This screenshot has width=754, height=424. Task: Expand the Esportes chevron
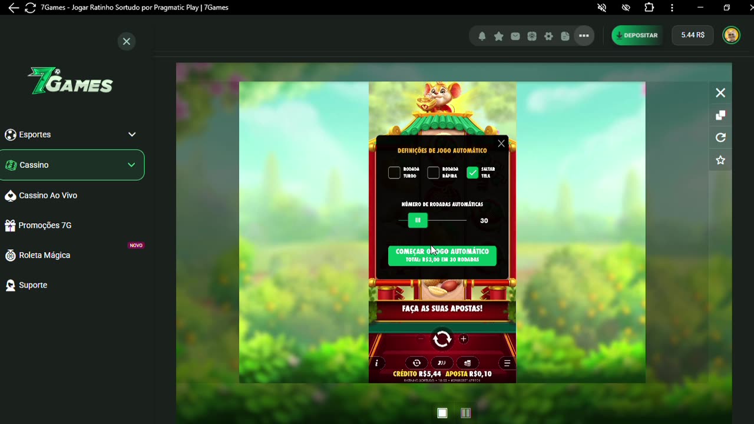pos(132,134)
